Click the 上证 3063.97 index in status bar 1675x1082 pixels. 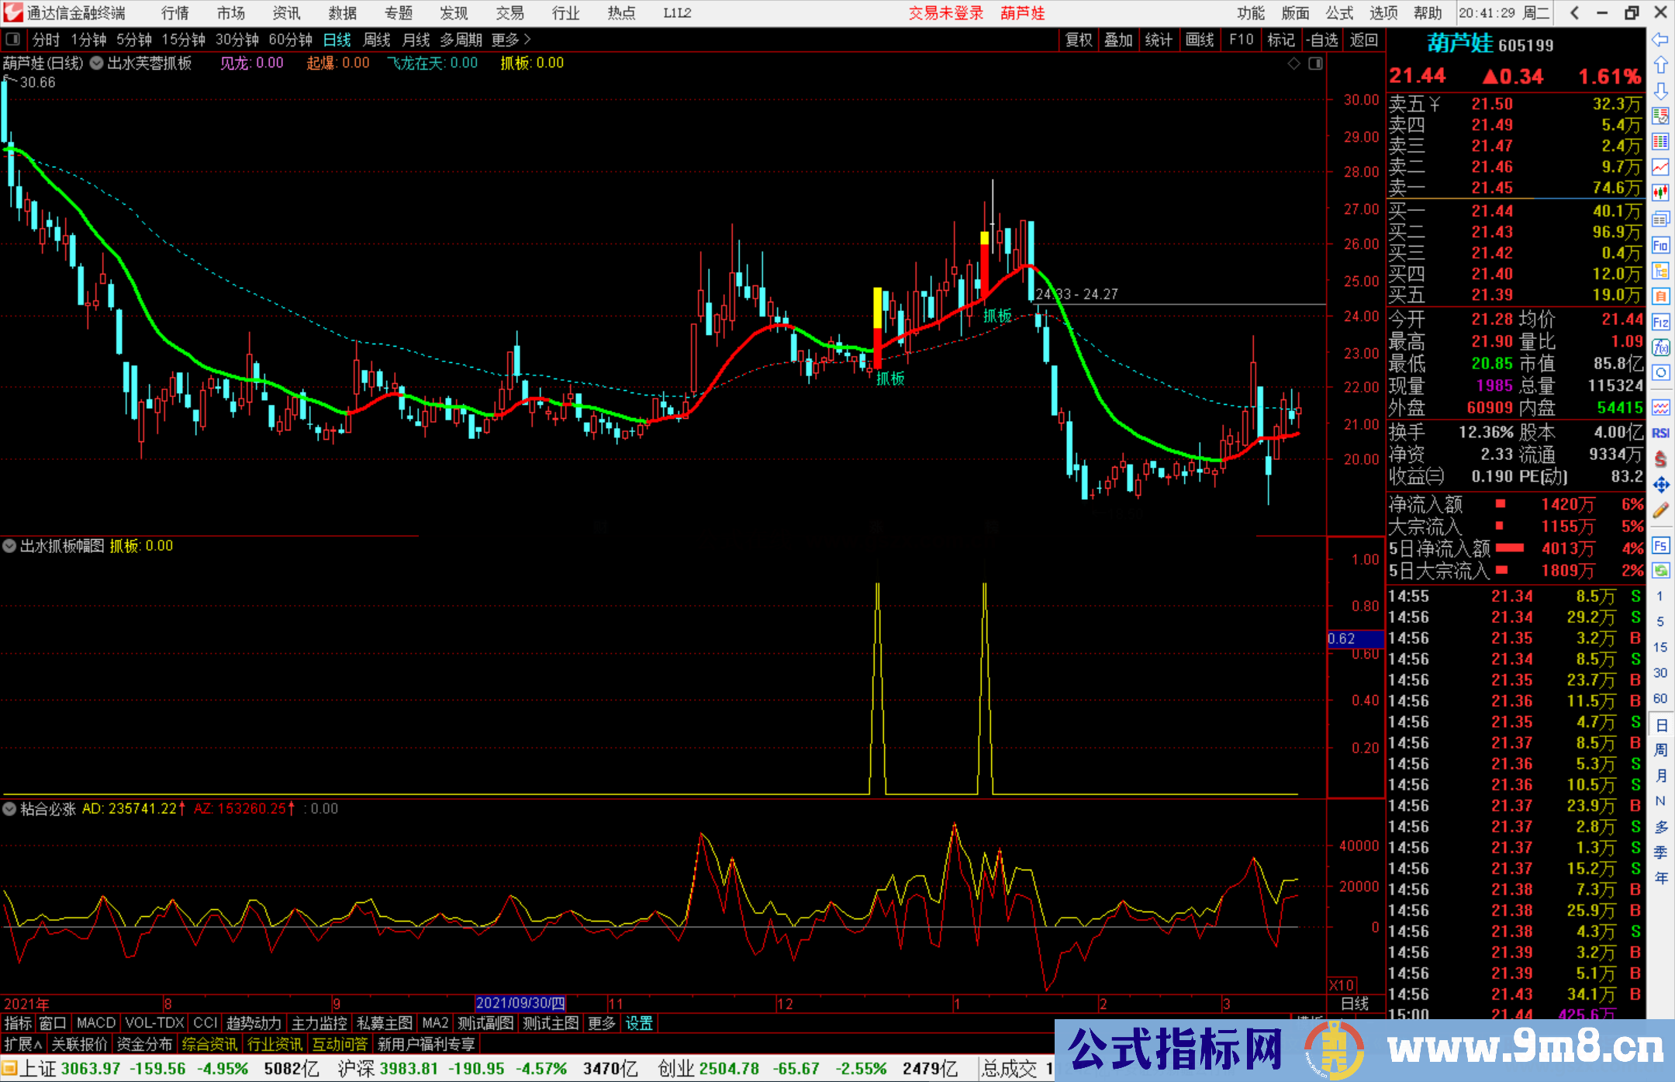click(68, 1069)
